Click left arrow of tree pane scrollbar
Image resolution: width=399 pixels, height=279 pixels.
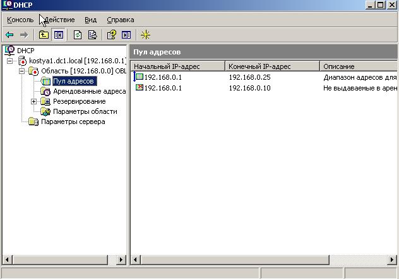7,260
